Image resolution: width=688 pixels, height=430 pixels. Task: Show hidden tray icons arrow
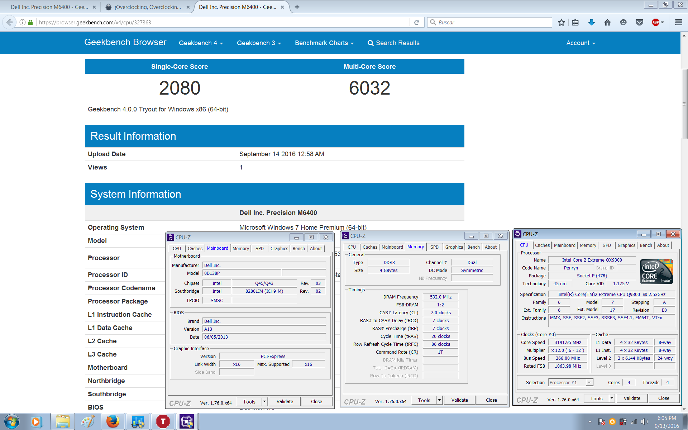[590, 422]
